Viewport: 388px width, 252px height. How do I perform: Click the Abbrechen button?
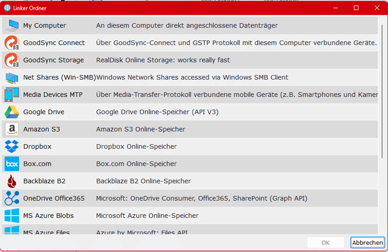click(x=368, y=243)
